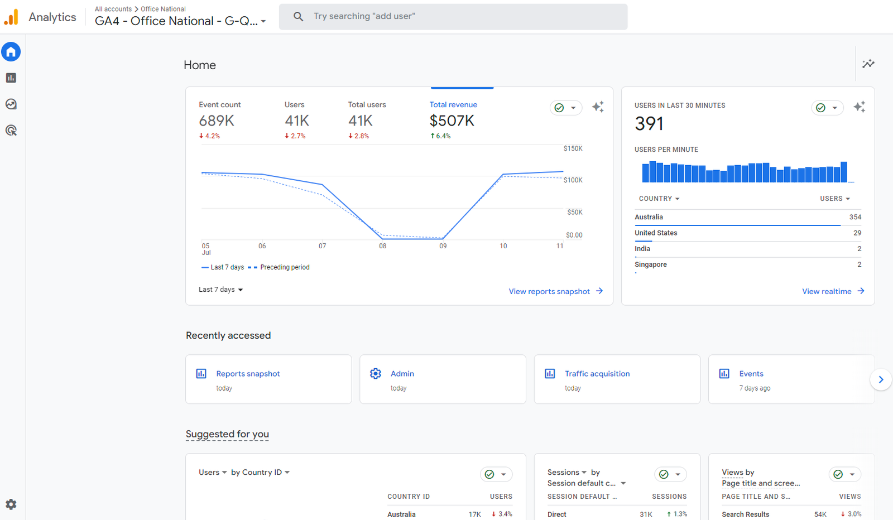Open the Country dimension dropdown
This screenshot has width=893, height=520.
pos(659,199)
